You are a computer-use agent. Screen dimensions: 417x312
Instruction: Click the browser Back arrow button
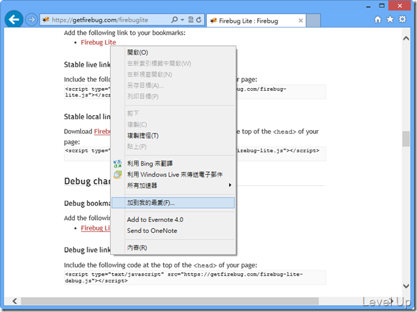[x=14, y=19]
